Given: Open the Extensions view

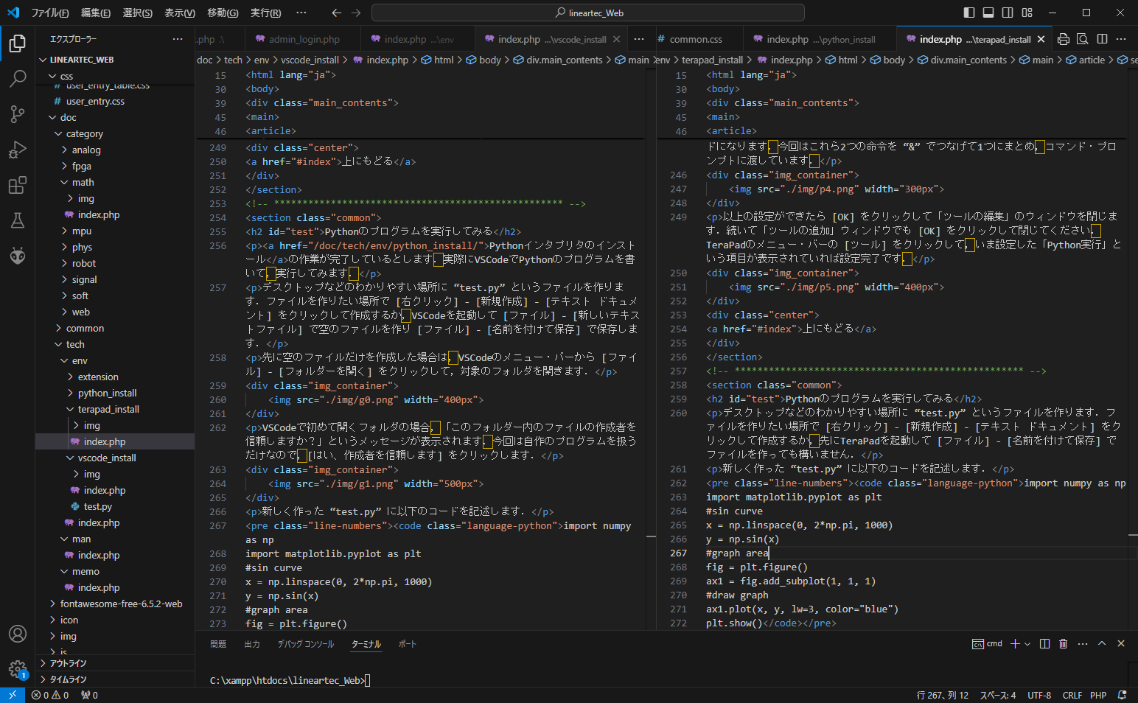Looking at the screenshot, I should (18, 185).
